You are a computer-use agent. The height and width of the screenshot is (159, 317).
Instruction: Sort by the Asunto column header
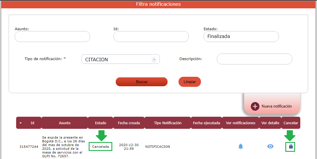(x=64, y=123)
